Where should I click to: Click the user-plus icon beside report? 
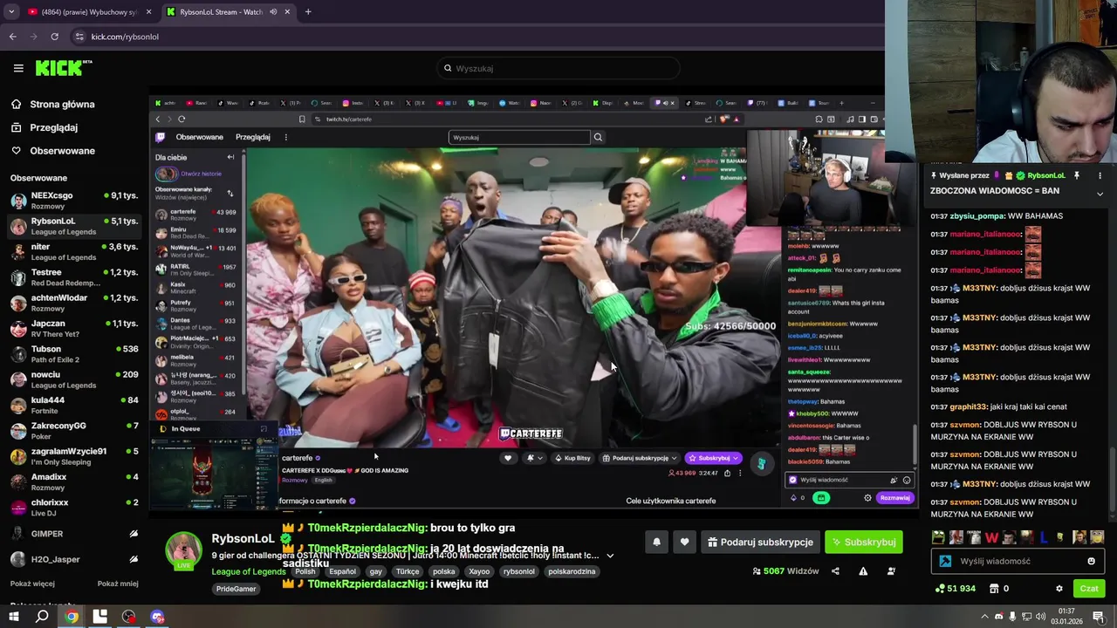click(891, 571)
